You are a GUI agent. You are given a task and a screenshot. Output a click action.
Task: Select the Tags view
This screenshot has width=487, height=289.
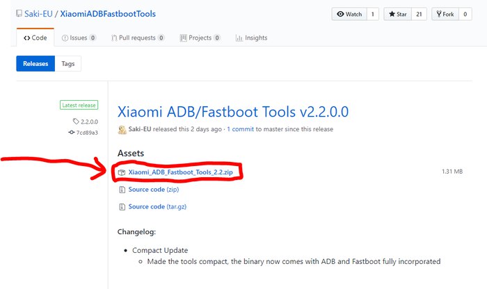pyautogui.click(x=68, y=64)
